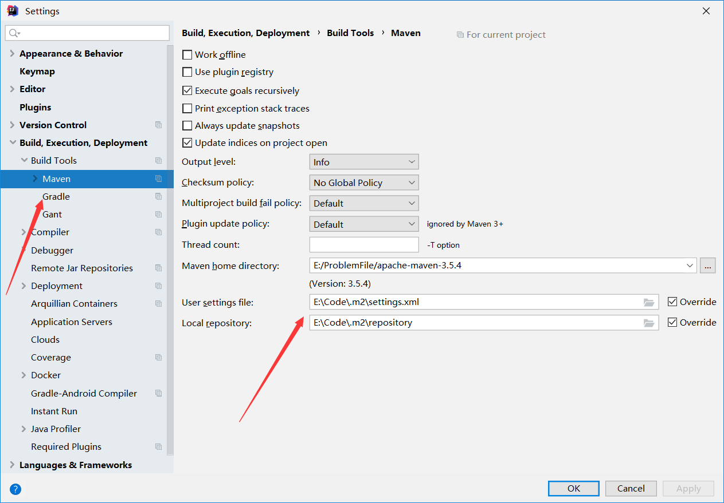Open Application Servers settings

tap(72, 322)
